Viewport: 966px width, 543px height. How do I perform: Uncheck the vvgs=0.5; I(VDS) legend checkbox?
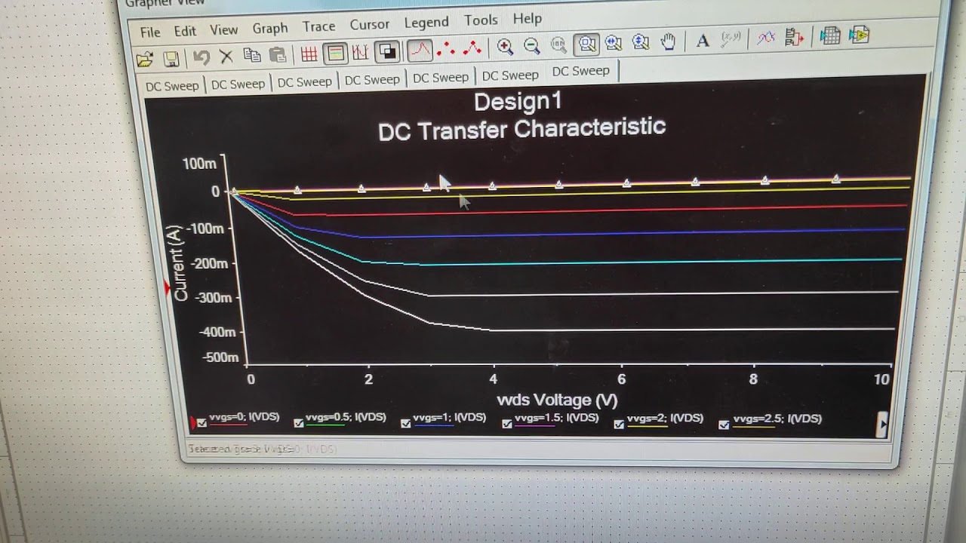[x=299, y=423]
